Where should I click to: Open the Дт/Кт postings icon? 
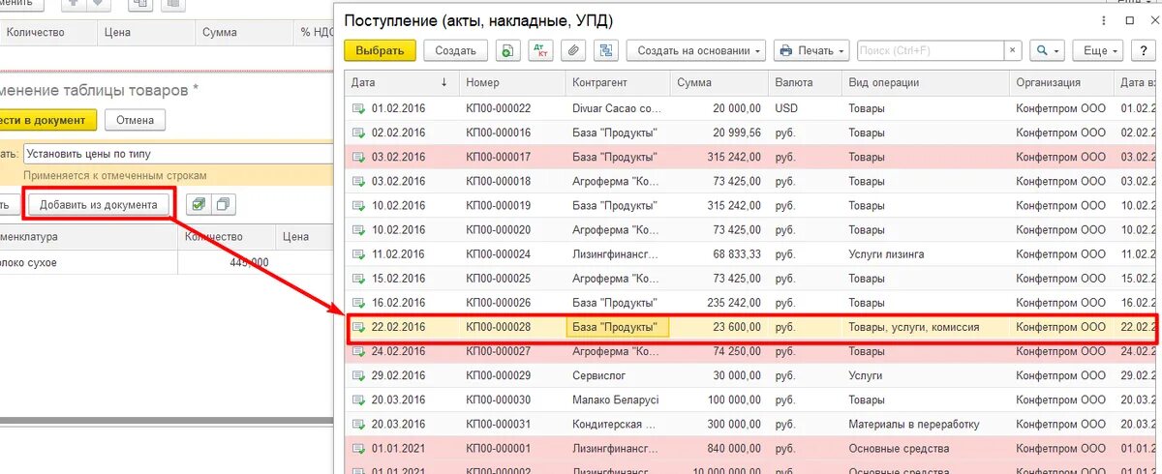point(541,50)
